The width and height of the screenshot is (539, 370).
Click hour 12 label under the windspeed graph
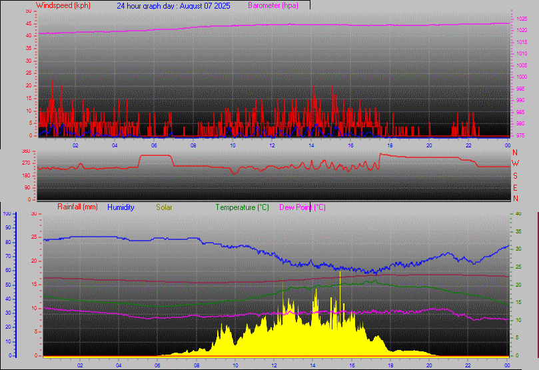tap(272, 145)
